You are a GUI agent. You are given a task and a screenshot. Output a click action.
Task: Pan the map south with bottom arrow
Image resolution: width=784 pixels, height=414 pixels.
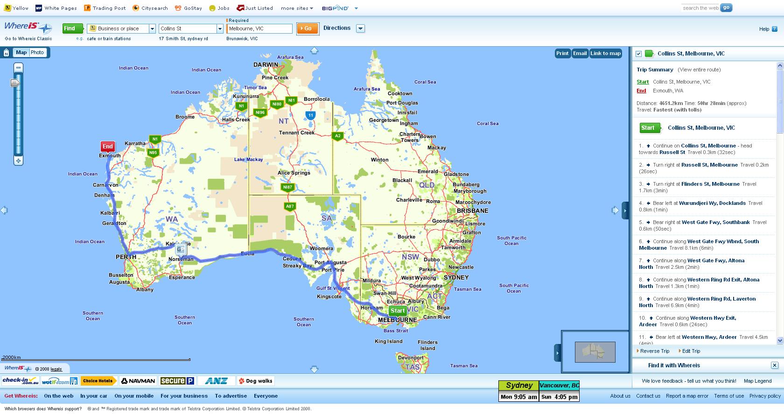(x=314, y=369)
